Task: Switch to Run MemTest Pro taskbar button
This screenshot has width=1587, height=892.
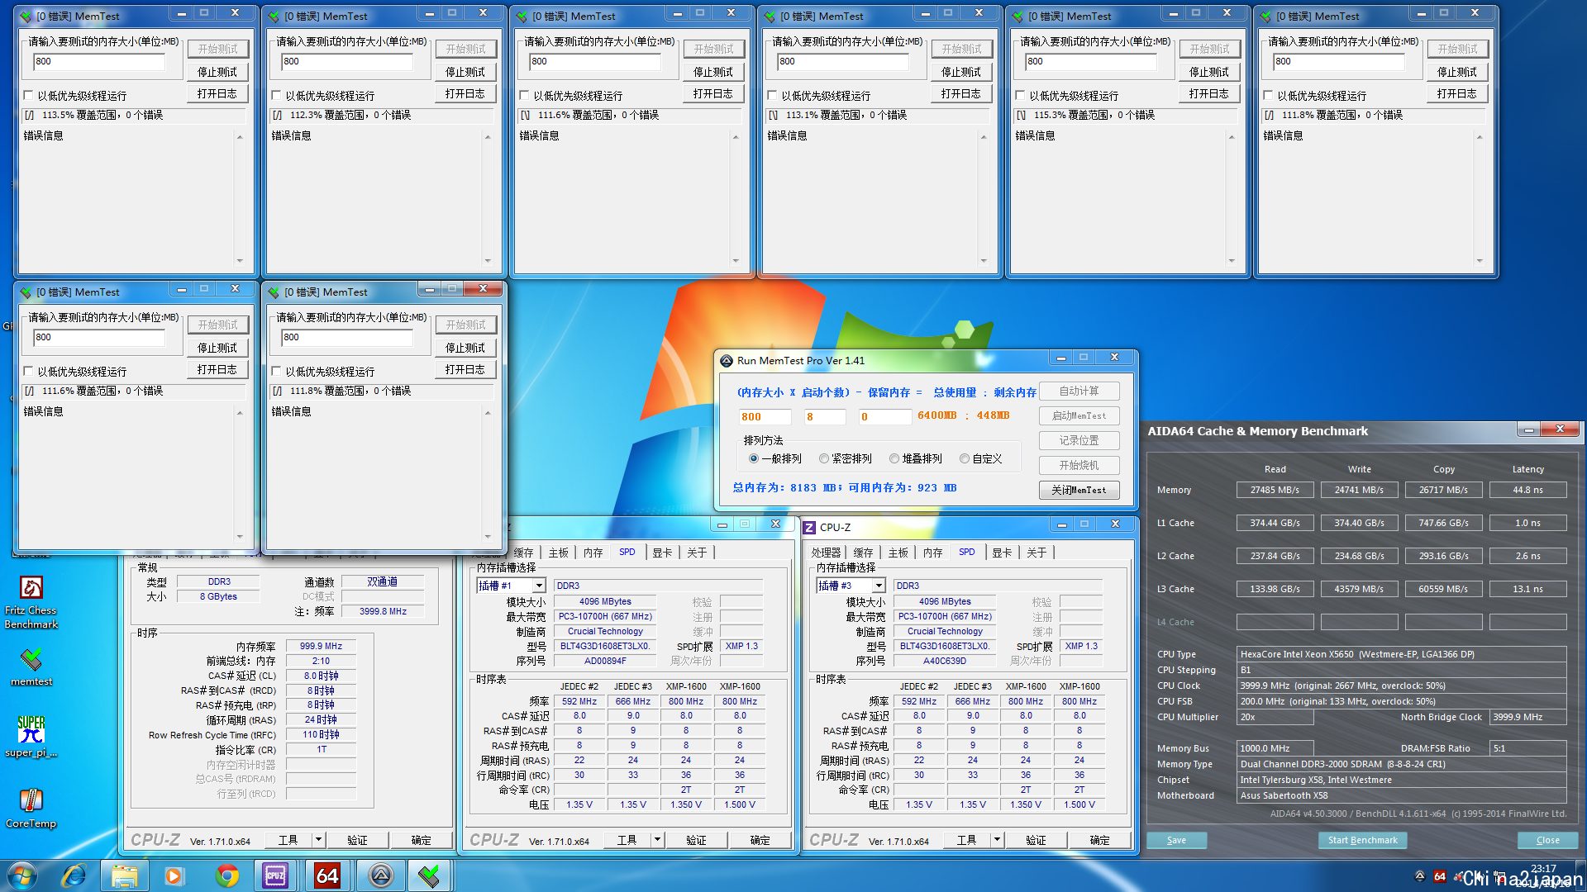Action: (380, 875)
